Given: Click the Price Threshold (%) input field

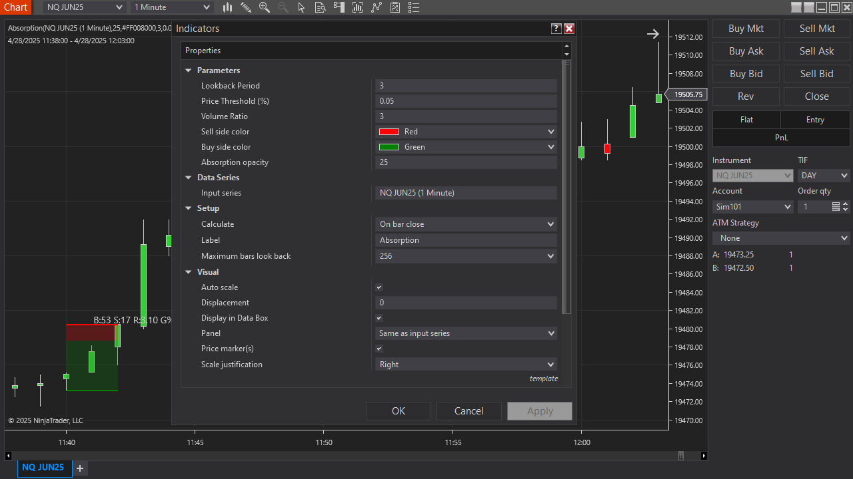Looking at the screenshot, I should click(x=466, y=101).
